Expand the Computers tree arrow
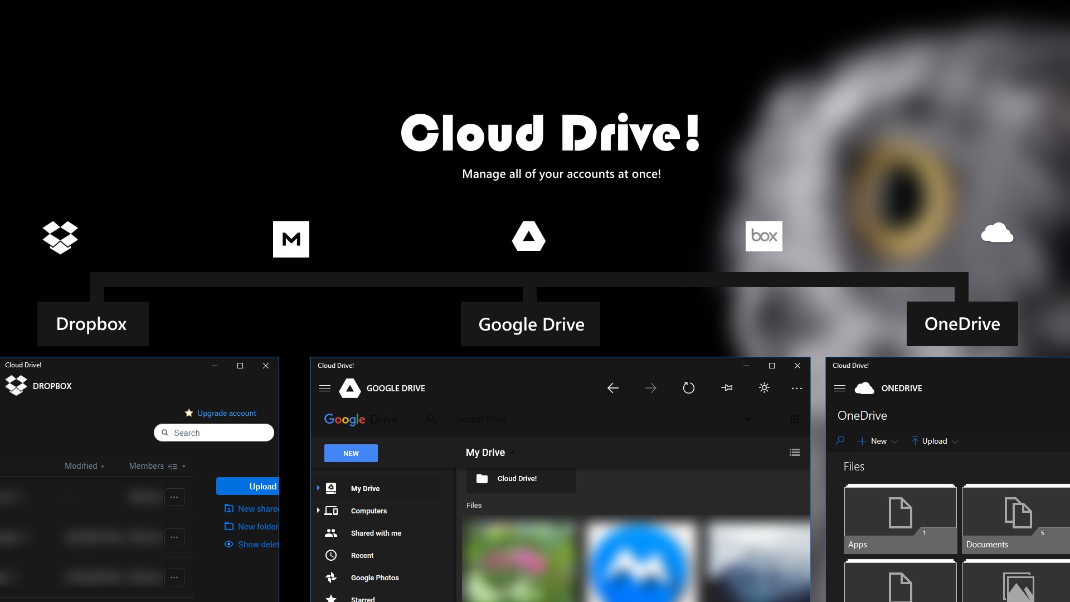This screenshot has height=602, width=1070. pos(318,510)
